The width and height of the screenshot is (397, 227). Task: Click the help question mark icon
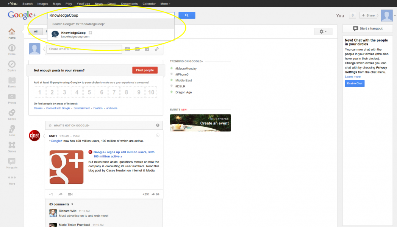158,125
